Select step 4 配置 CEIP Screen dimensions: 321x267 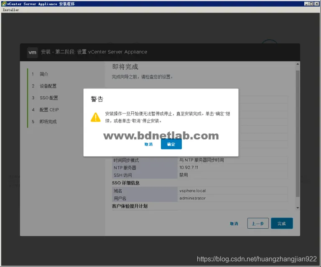coord(49,110)
